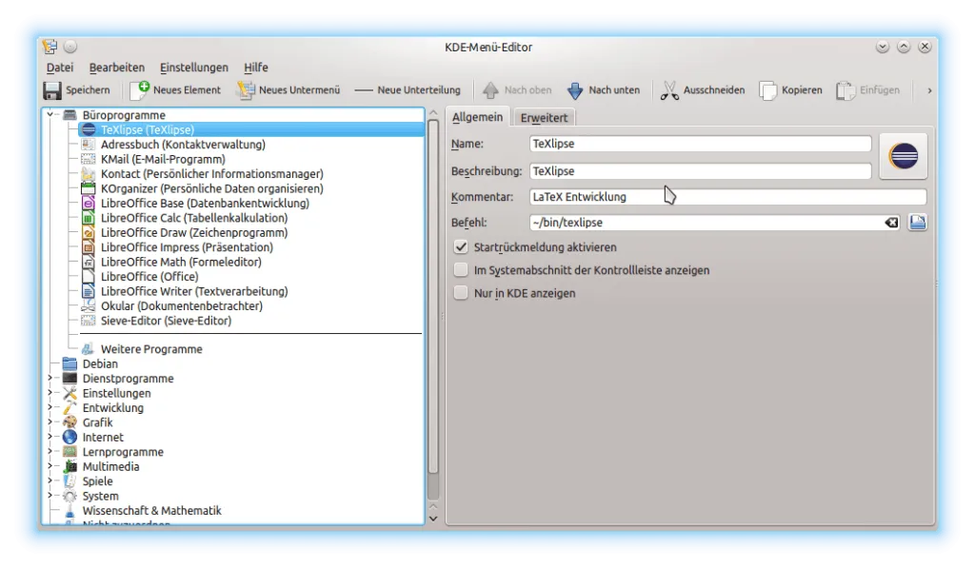Add a new element via Neues Element
The image size is (975, 568).
[x=140, y=90]
